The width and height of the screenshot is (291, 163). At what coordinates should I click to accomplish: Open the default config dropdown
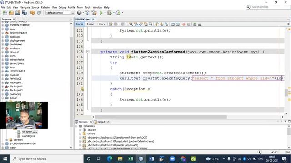pos(60,13)
